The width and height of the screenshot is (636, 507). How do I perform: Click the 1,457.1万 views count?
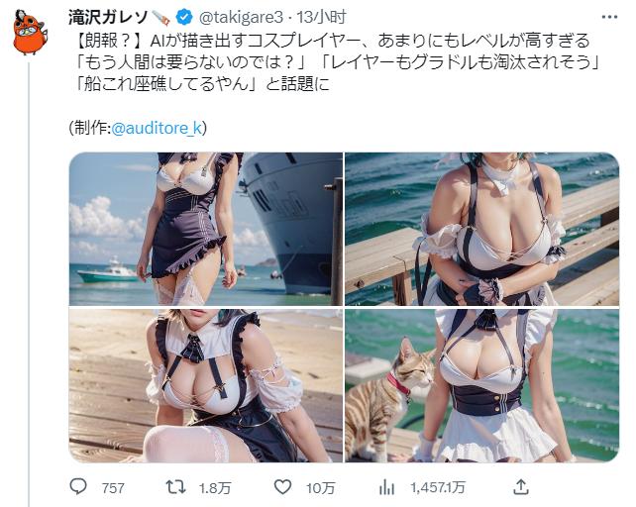point(438,487)
